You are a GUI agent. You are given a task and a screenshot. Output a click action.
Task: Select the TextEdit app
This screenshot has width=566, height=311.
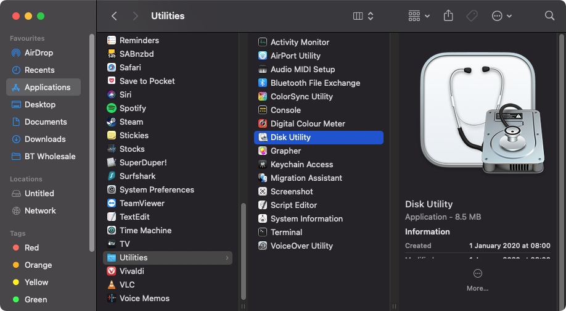[168, 217]
